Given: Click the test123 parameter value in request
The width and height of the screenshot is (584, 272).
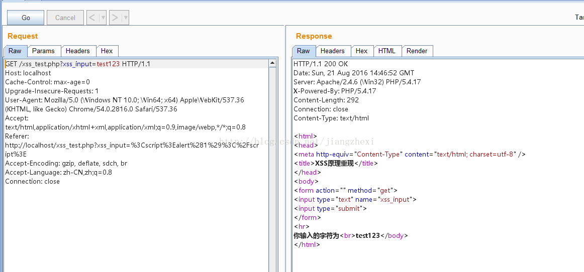Looking at the screenshot, I should coord(108,64).
